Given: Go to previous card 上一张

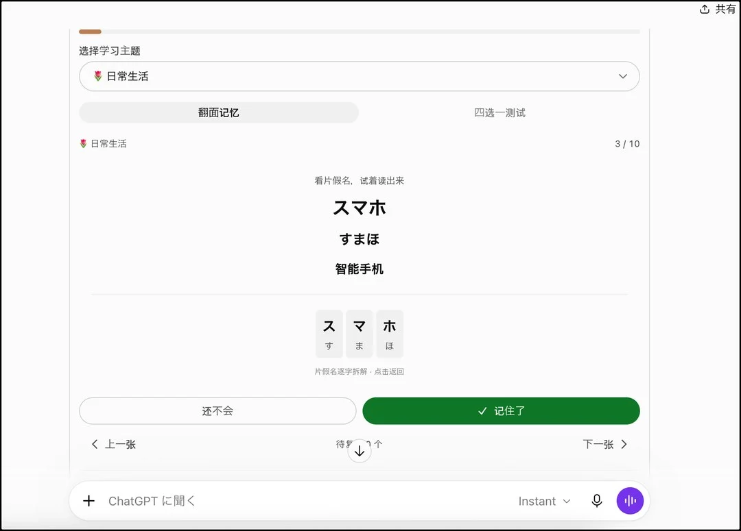Looking at the screenshot, I should [113, 444].
